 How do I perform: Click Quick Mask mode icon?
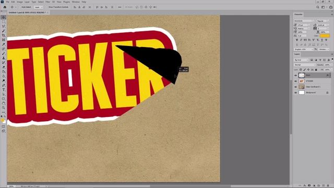4,126
